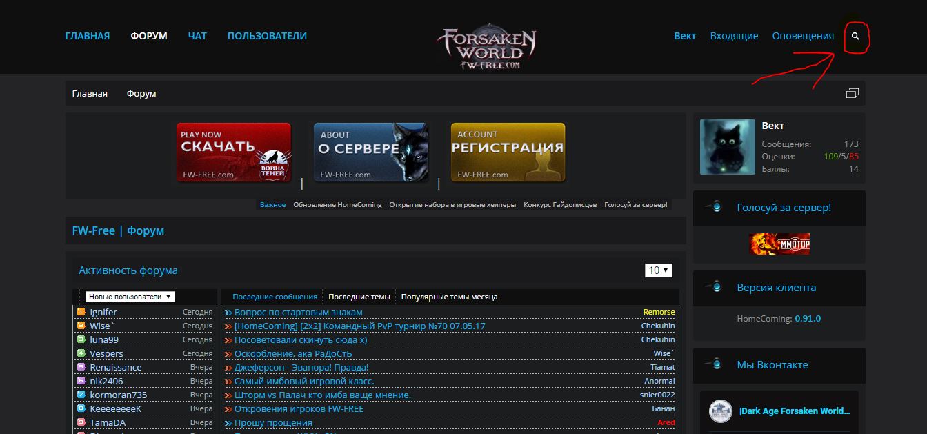Click arrow icon before Самый имбовый игровой класс
This screenshot has width=927, height=434.
pos(228,382)
